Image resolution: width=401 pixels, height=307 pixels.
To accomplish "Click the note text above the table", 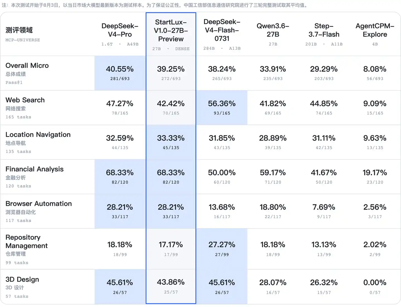I will 155,5.
